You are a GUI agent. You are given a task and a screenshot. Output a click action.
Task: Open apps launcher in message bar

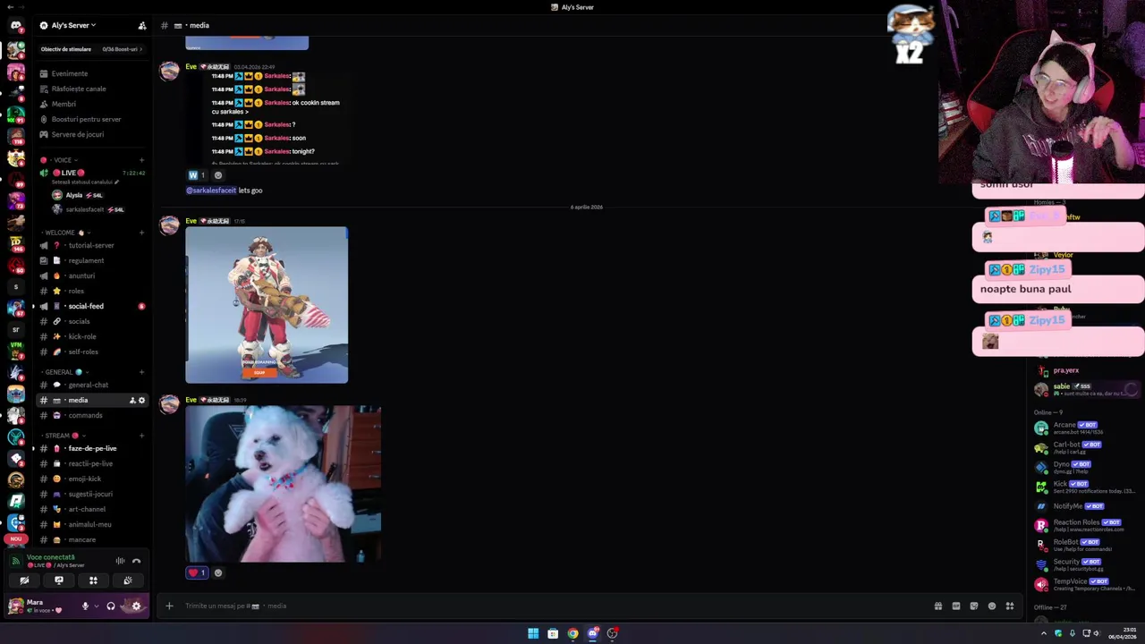tap(1010, 606)
